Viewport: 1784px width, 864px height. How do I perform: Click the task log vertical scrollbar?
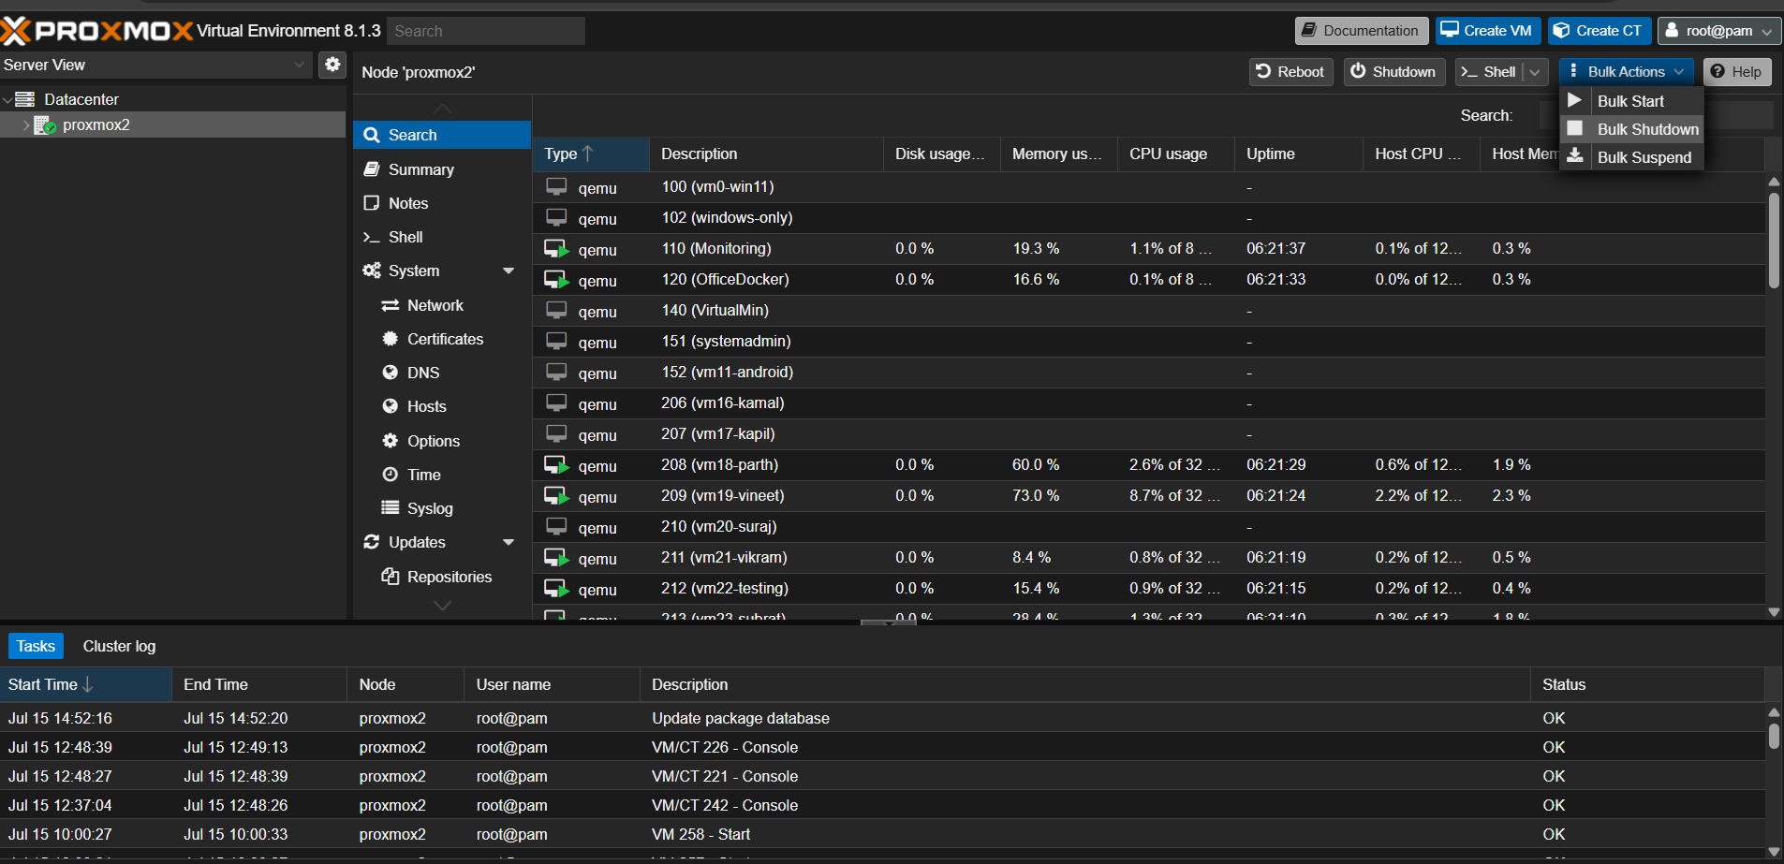1774,735
